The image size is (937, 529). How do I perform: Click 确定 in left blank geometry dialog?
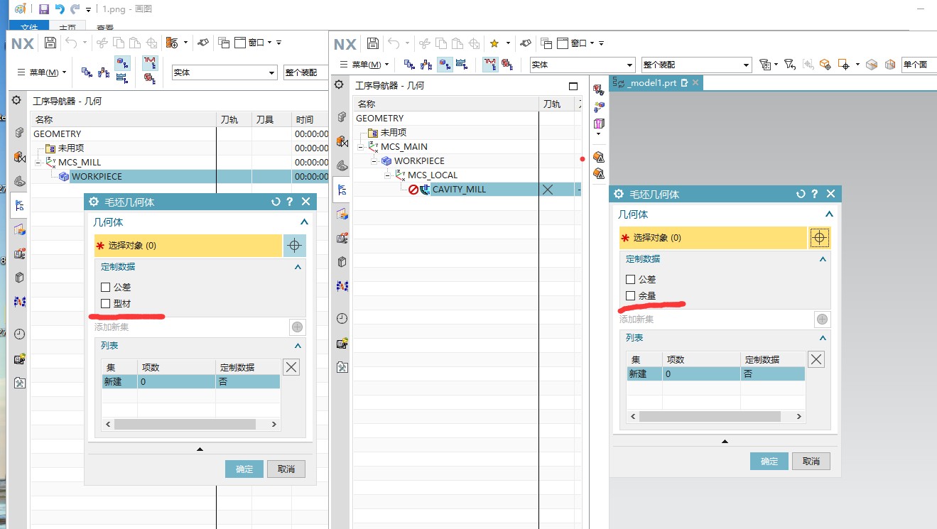pos(244,469)
